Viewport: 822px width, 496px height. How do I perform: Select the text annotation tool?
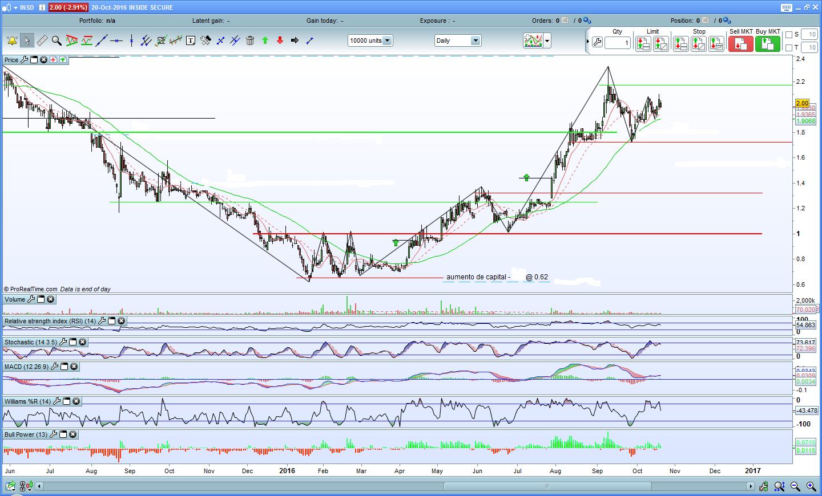tap(191, 40)
